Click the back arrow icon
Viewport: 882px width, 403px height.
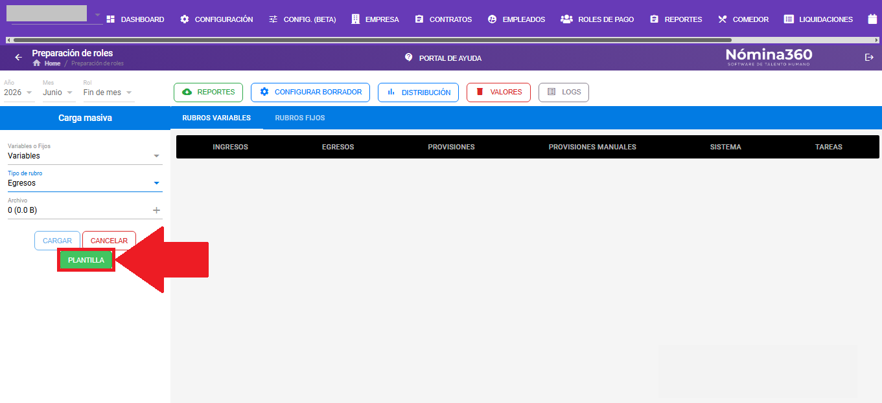click(x=18, y=58)
